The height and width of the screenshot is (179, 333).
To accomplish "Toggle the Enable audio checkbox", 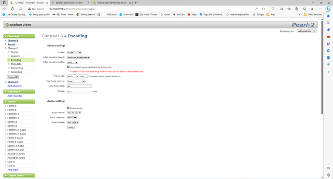I will coord(69,108).
